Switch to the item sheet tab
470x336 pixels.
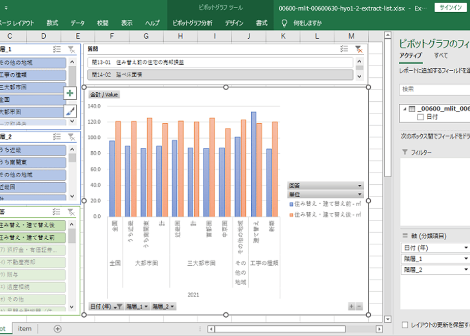coord(24,329)
